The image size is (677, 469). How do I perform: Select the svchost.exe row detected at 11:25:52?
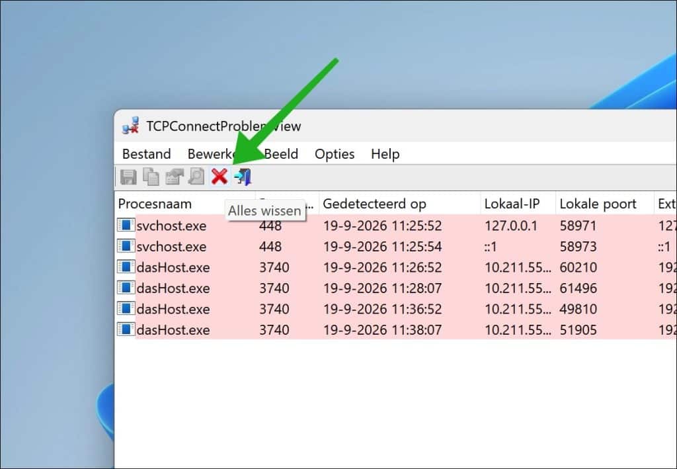tap(396, 226)
